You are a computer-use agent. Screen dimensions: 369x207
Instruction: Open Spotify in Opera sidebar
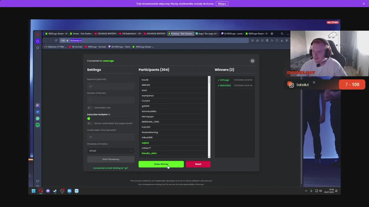tap(37, 125)
